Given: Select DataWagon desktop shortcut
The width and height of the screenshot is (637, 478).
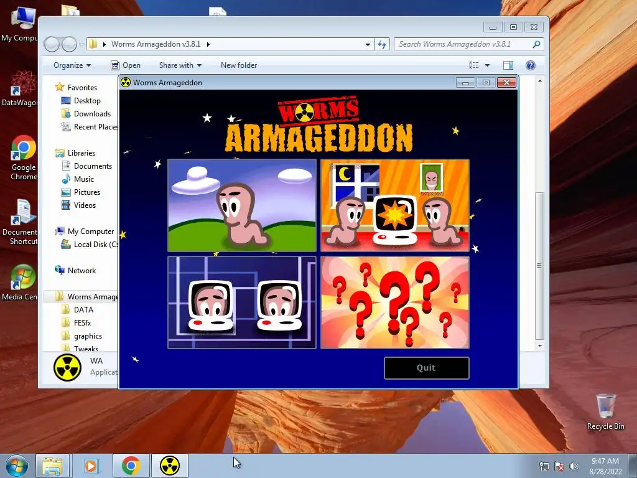Looking at the screenshot, I should [21, 88].
